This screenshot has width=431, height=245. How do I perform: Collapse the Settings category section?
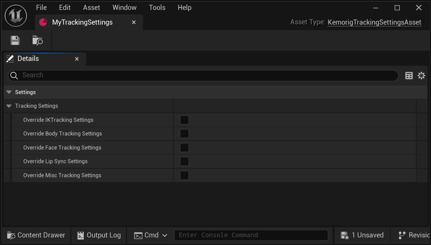(9, 92)
